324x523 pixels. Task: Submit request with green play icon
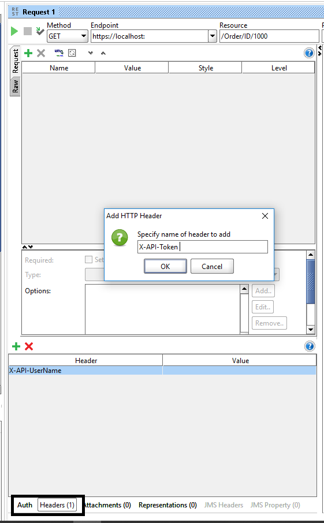point(14,31)
